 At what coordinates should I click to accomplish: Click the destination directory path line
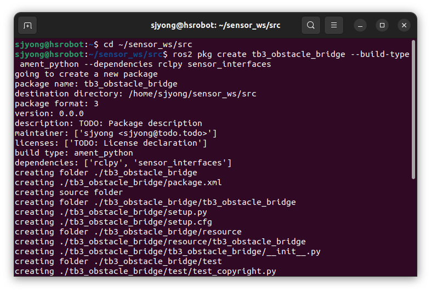[x=135, y=94]
